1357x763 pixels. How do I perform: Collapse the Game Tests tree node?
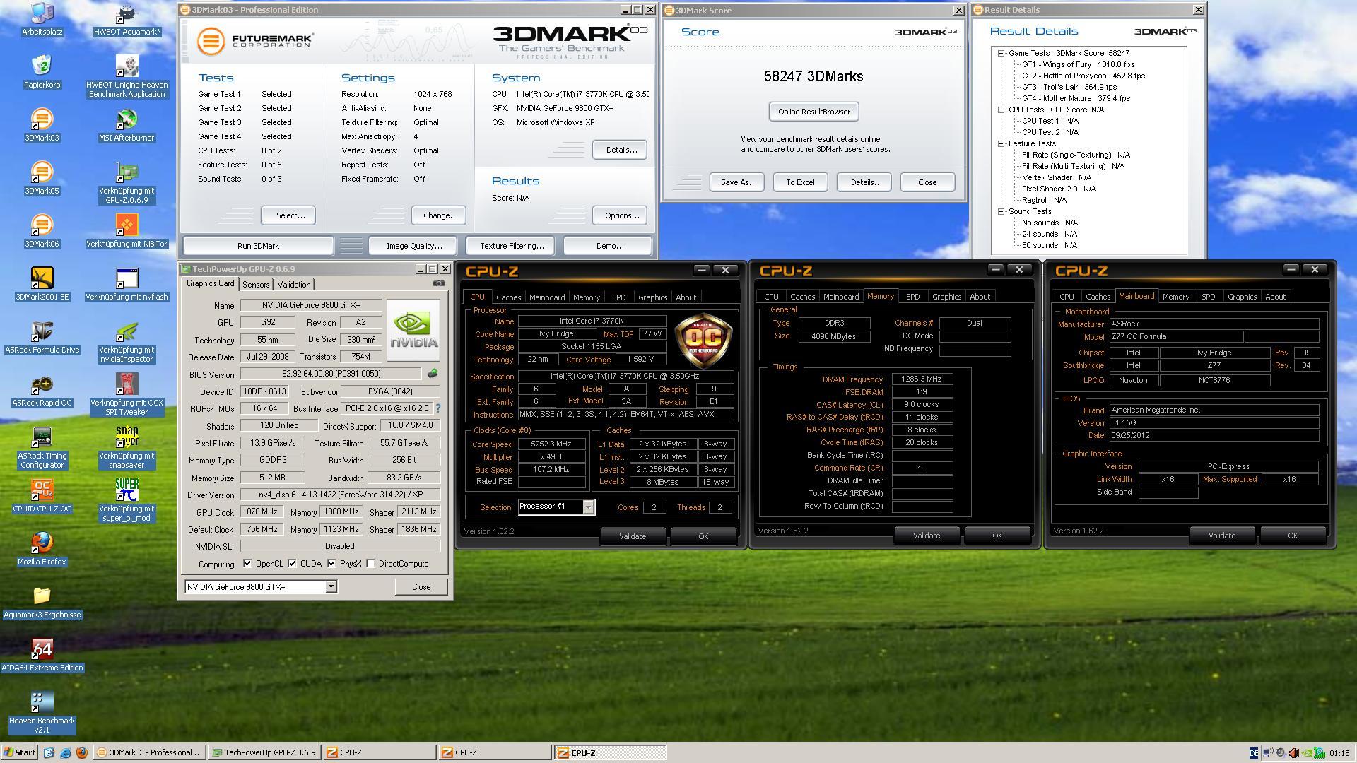[1001, 53]
